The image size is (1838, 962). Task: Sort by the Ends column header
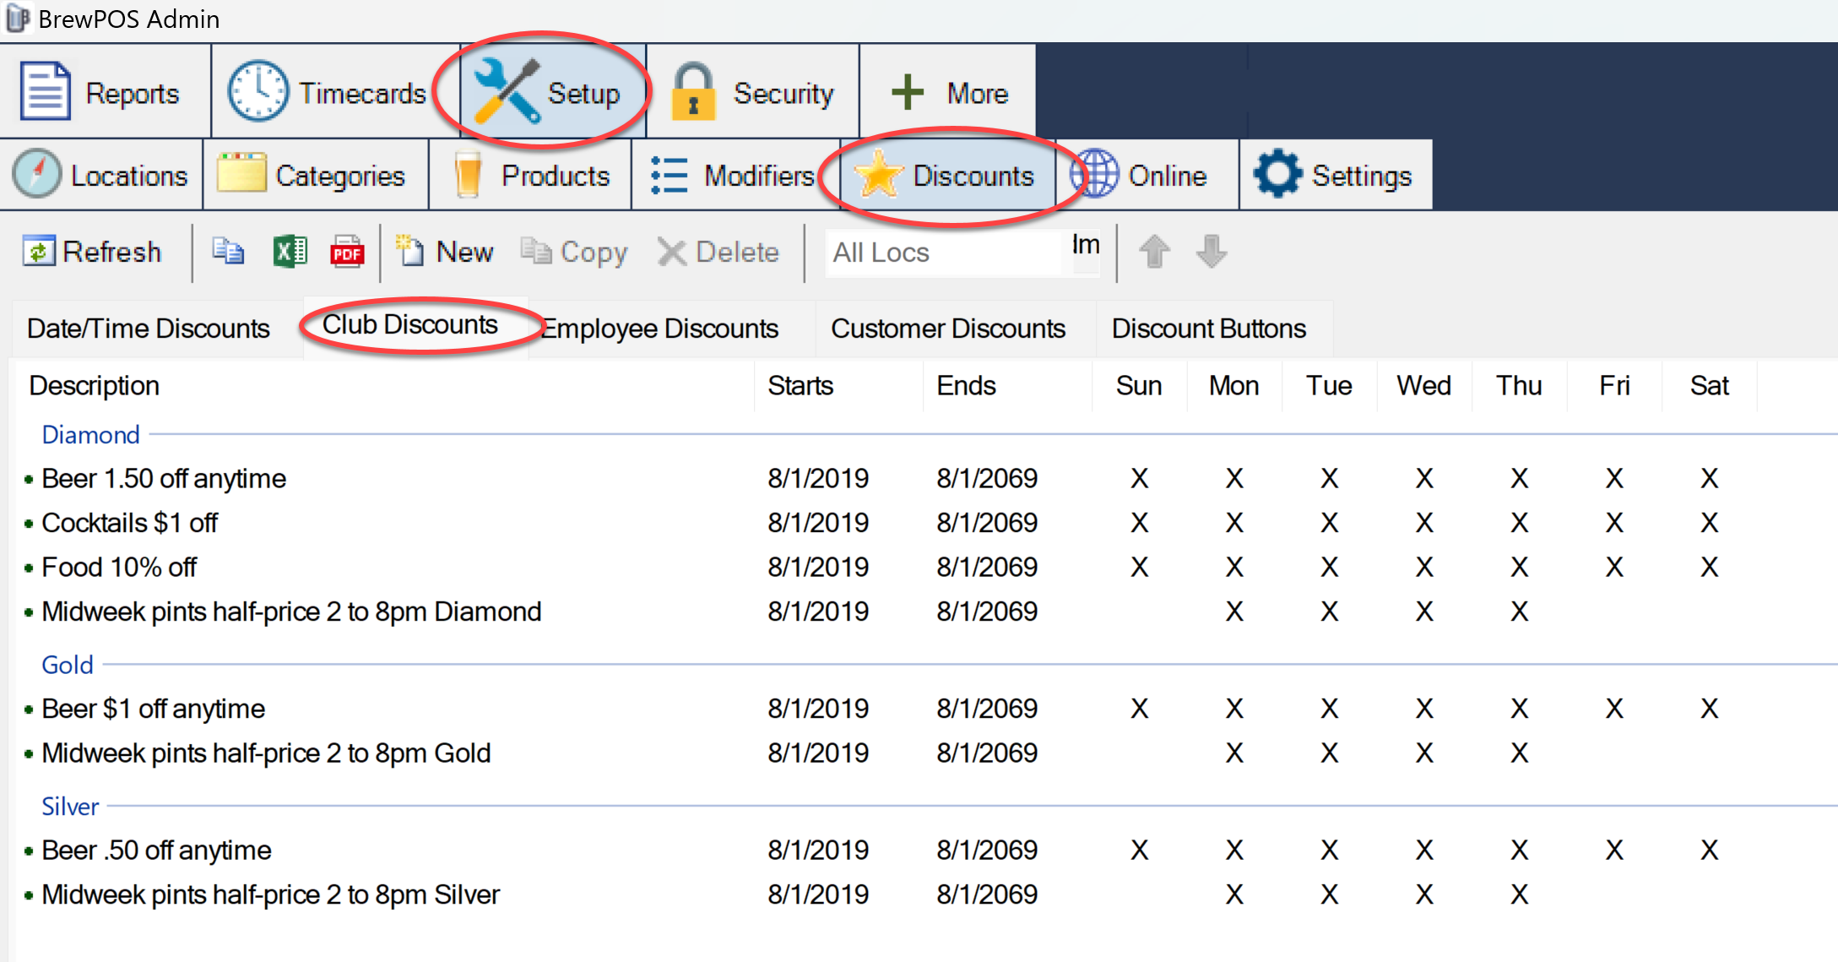click(1008, 386)
